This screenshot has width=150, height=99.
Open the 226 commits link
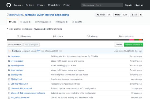tap(24, 36)
